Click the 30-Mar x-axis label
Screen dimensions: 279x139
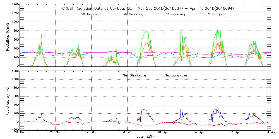point(92,133)
